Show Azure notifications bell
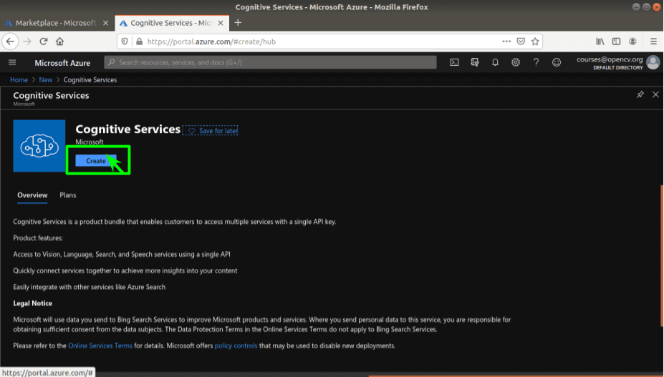The height and width of the screenshot is (377, 664). coord(495,63)
